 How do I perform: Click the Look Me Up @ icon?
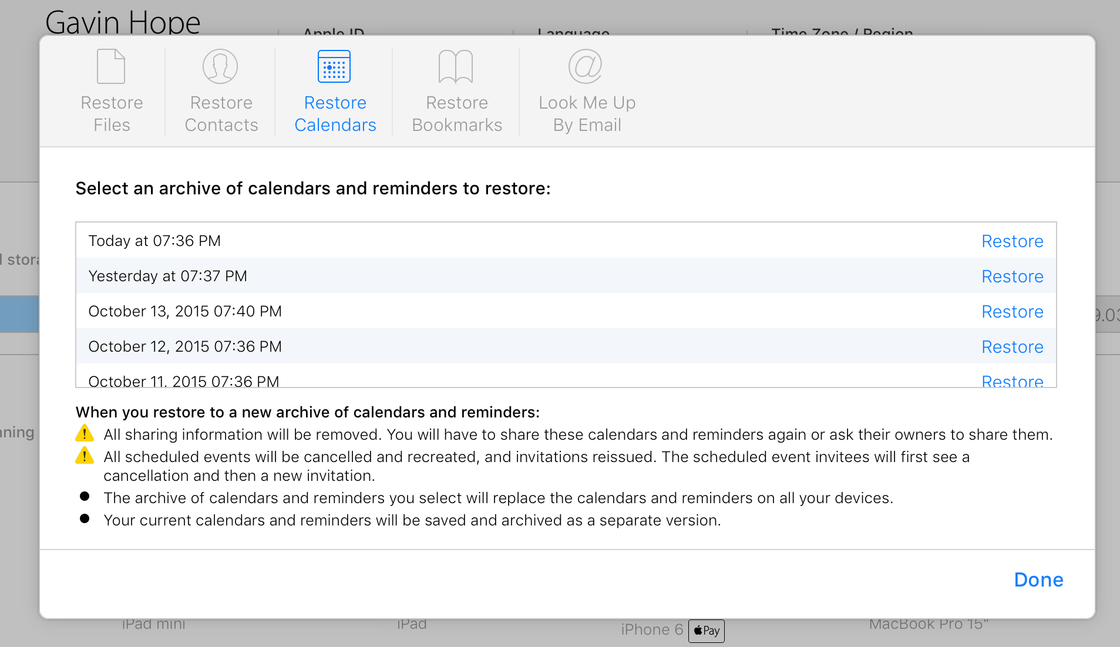(x=586, y=66)
